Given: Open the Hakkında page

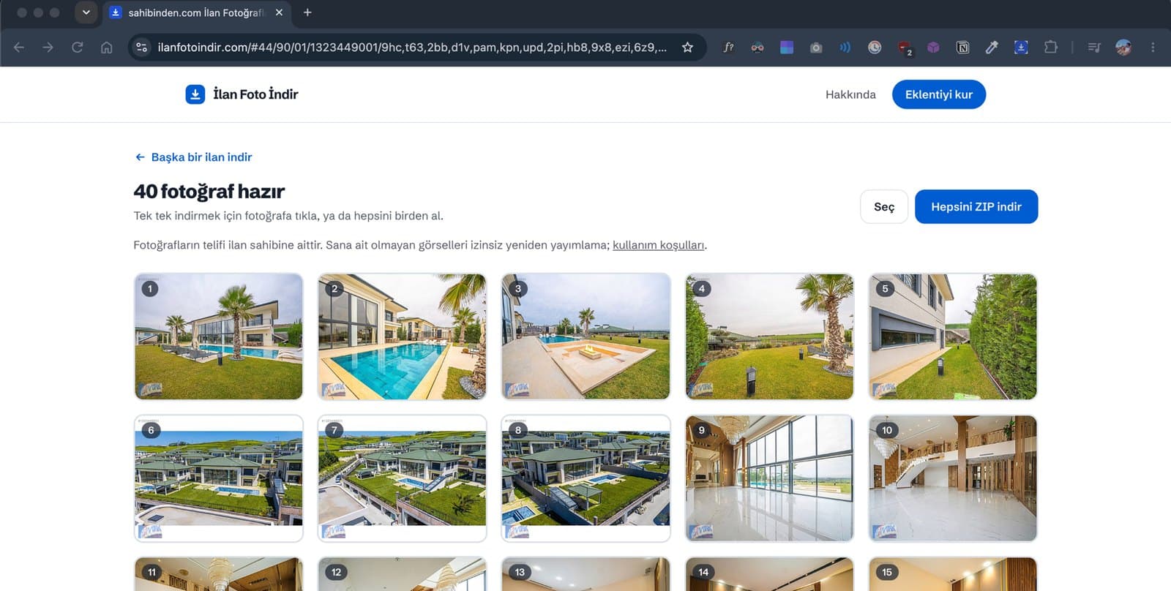Looking at the screenshot, I should click(x=850, y=94).
